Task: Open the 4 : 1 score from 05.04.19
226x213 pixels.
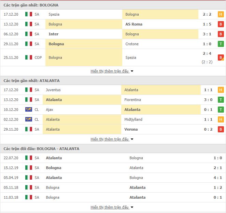Action: pos(218,178)
